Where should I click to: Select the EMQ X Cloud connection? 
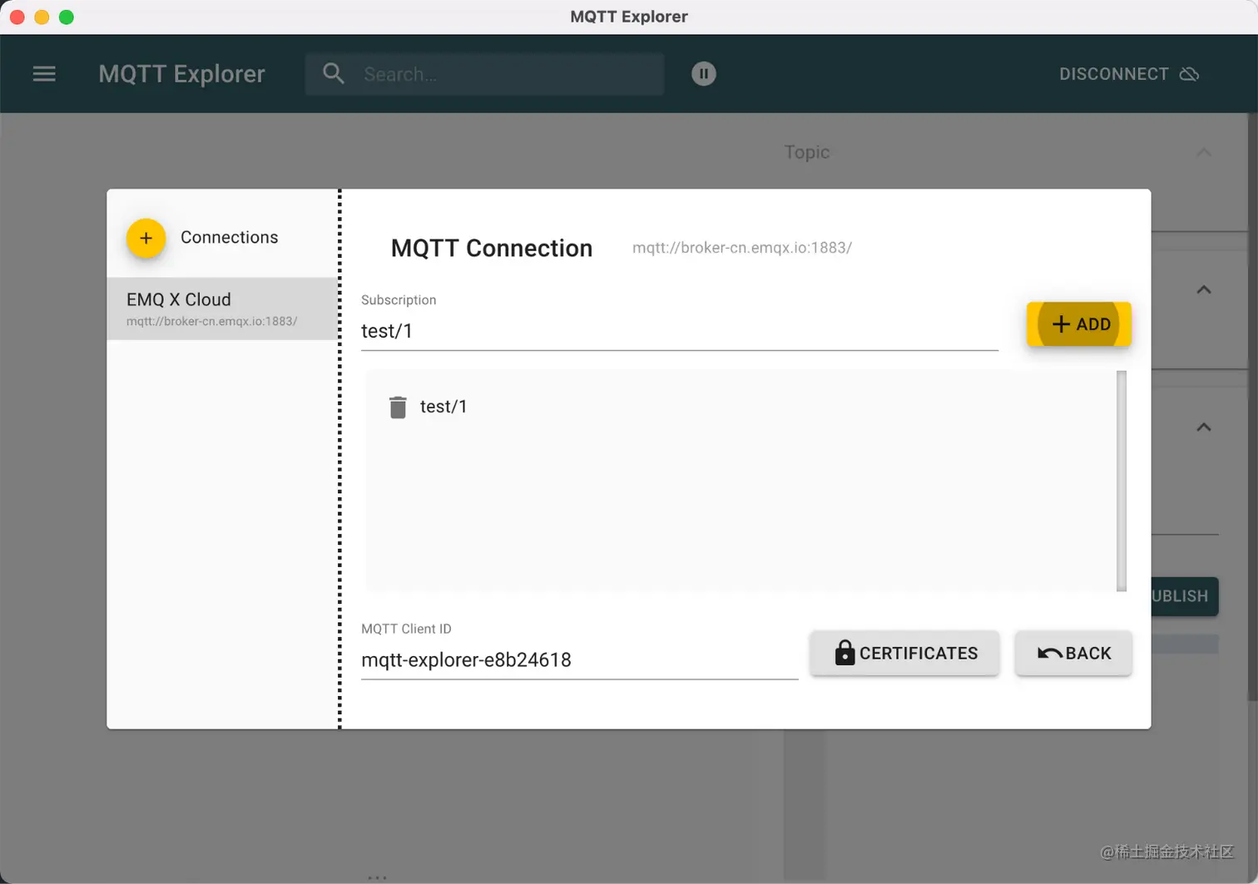tap(222, 309)
